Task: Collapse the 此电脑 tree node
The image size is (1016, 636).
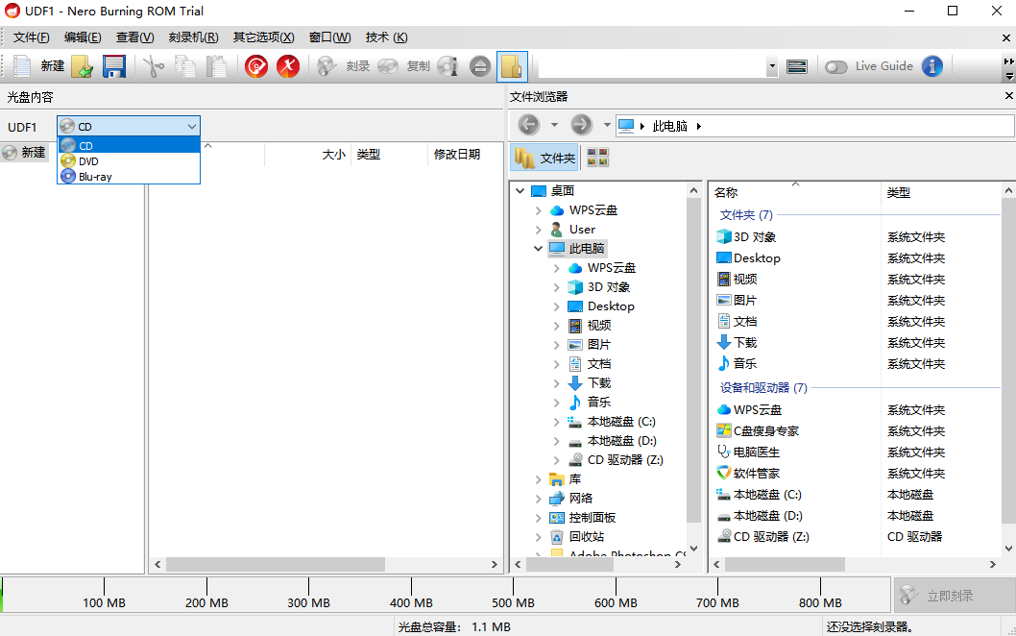Action: pyautogui.click(x=538, y=249)
